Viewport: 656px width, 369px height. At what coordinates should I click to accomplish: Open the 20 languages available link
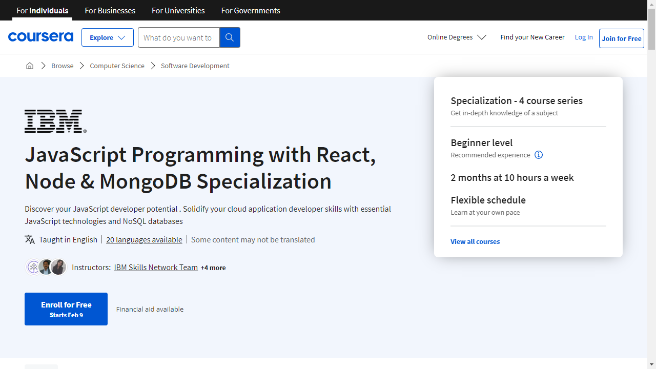point(144,239)
